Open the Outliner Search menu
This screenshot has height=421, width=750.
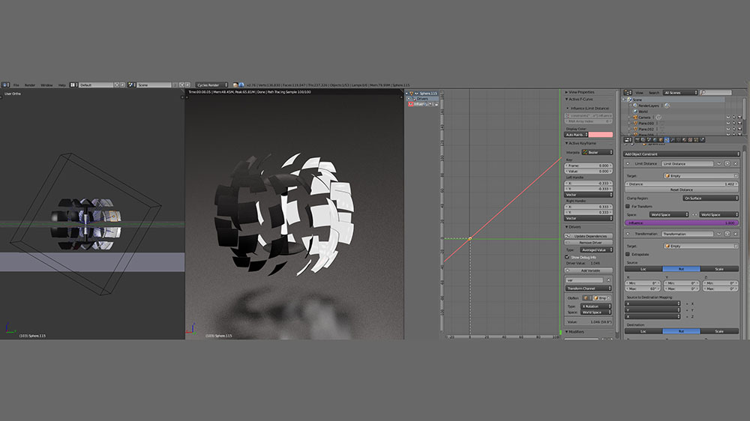(x=654, y=93)
